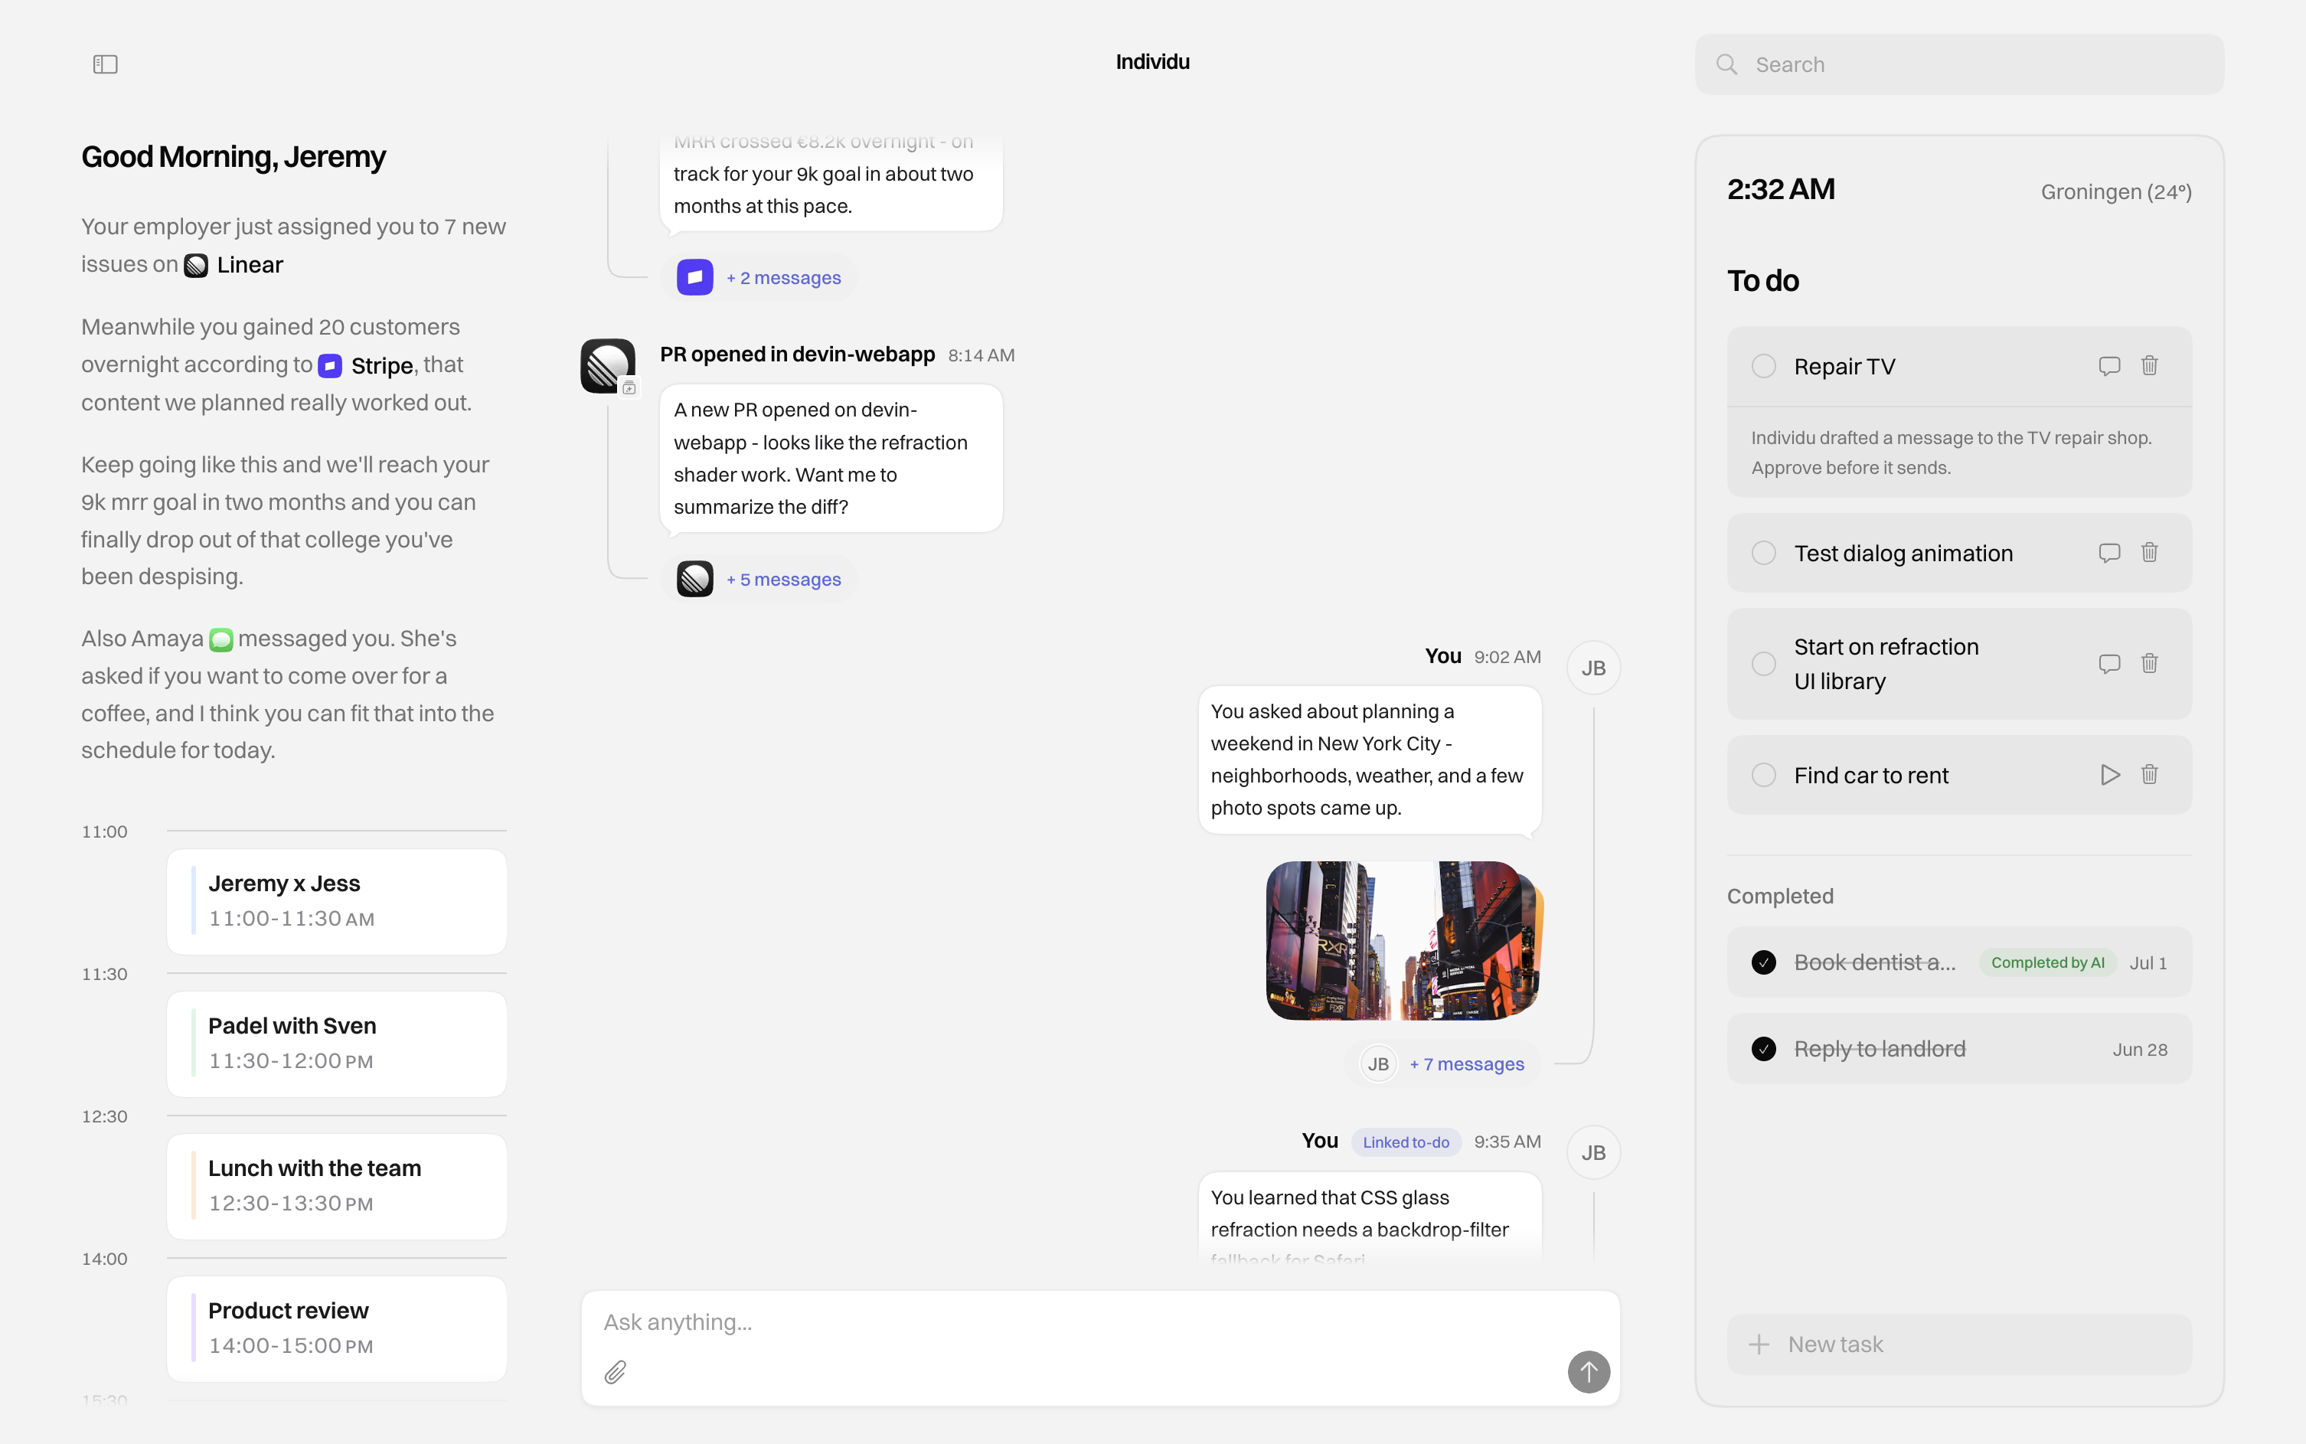This screenshot has height=1444, width=2306.
Task: Run the Find car to rent task
Action: [2110, 775]
